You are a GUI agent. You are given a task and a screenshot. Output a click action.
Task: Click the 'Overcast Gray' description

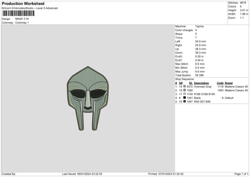(x=202, y=86)
